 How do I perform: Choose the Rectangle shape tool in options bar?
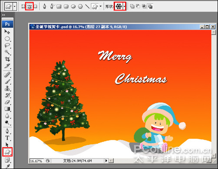tap(59, 6)
